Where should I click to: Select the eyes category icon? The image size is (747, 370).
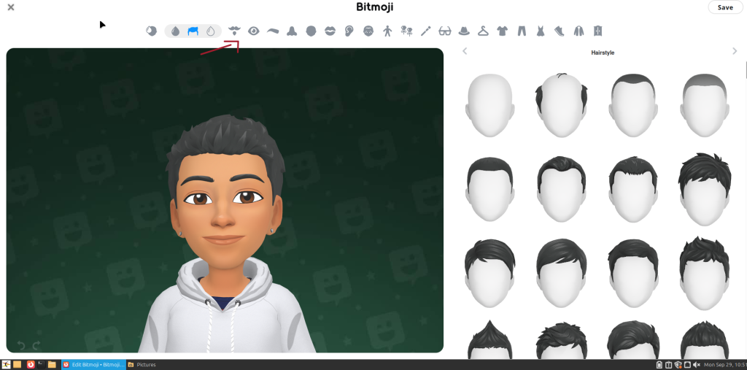click(254, 31)
